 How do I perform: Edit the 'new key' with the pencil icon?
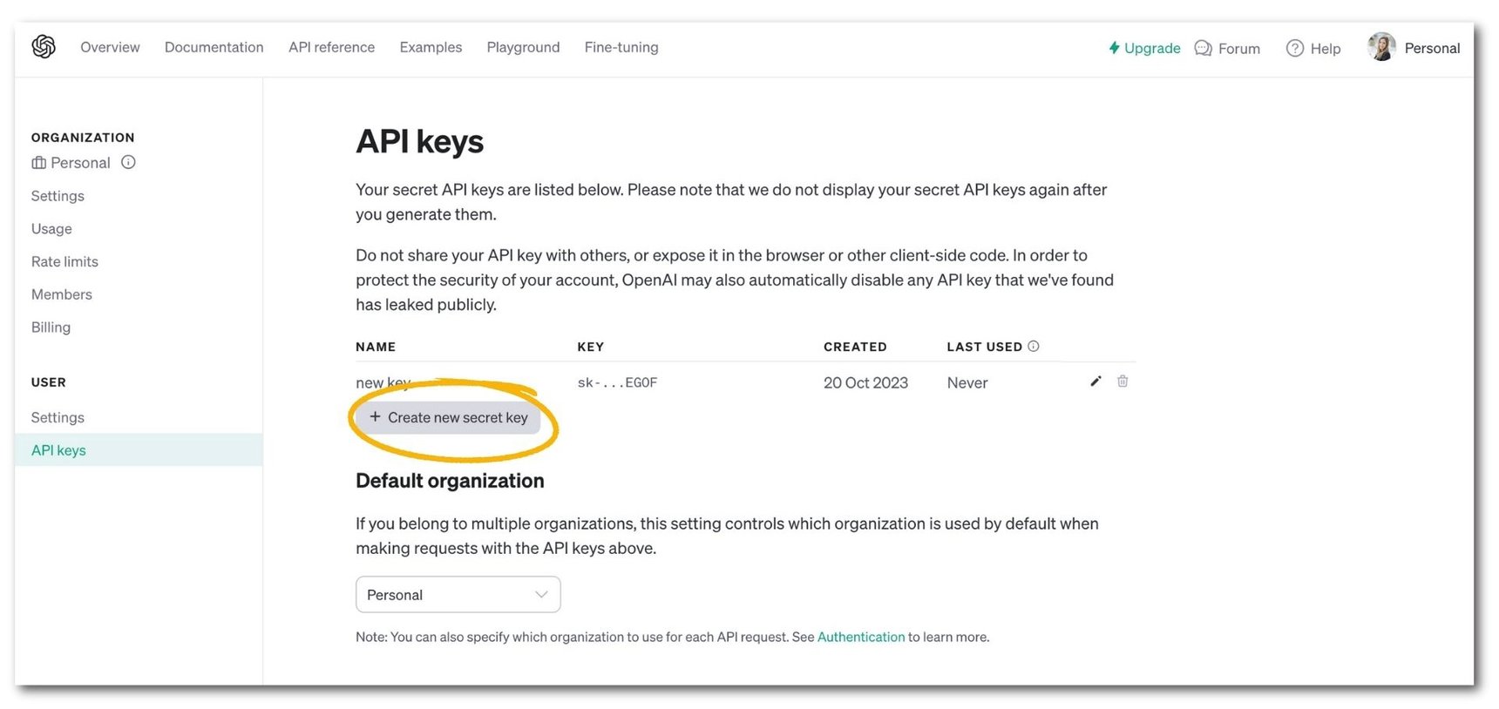(1095, 381)
